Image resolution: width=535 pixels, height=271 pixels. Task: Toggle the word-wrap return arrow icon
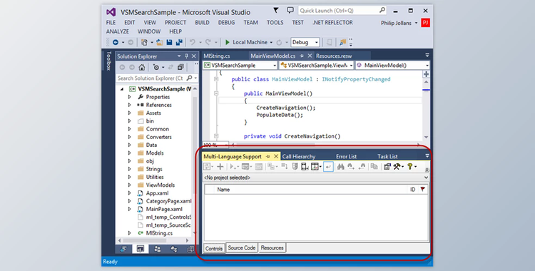tap(328, 167)
